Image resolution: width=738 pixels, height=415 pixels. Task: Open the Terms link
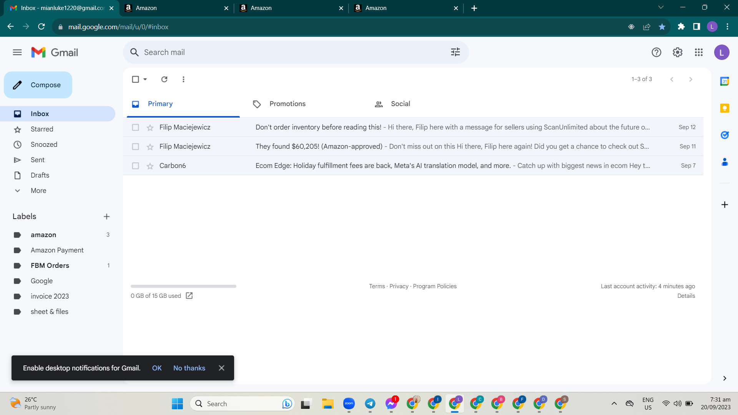(377, 286)
